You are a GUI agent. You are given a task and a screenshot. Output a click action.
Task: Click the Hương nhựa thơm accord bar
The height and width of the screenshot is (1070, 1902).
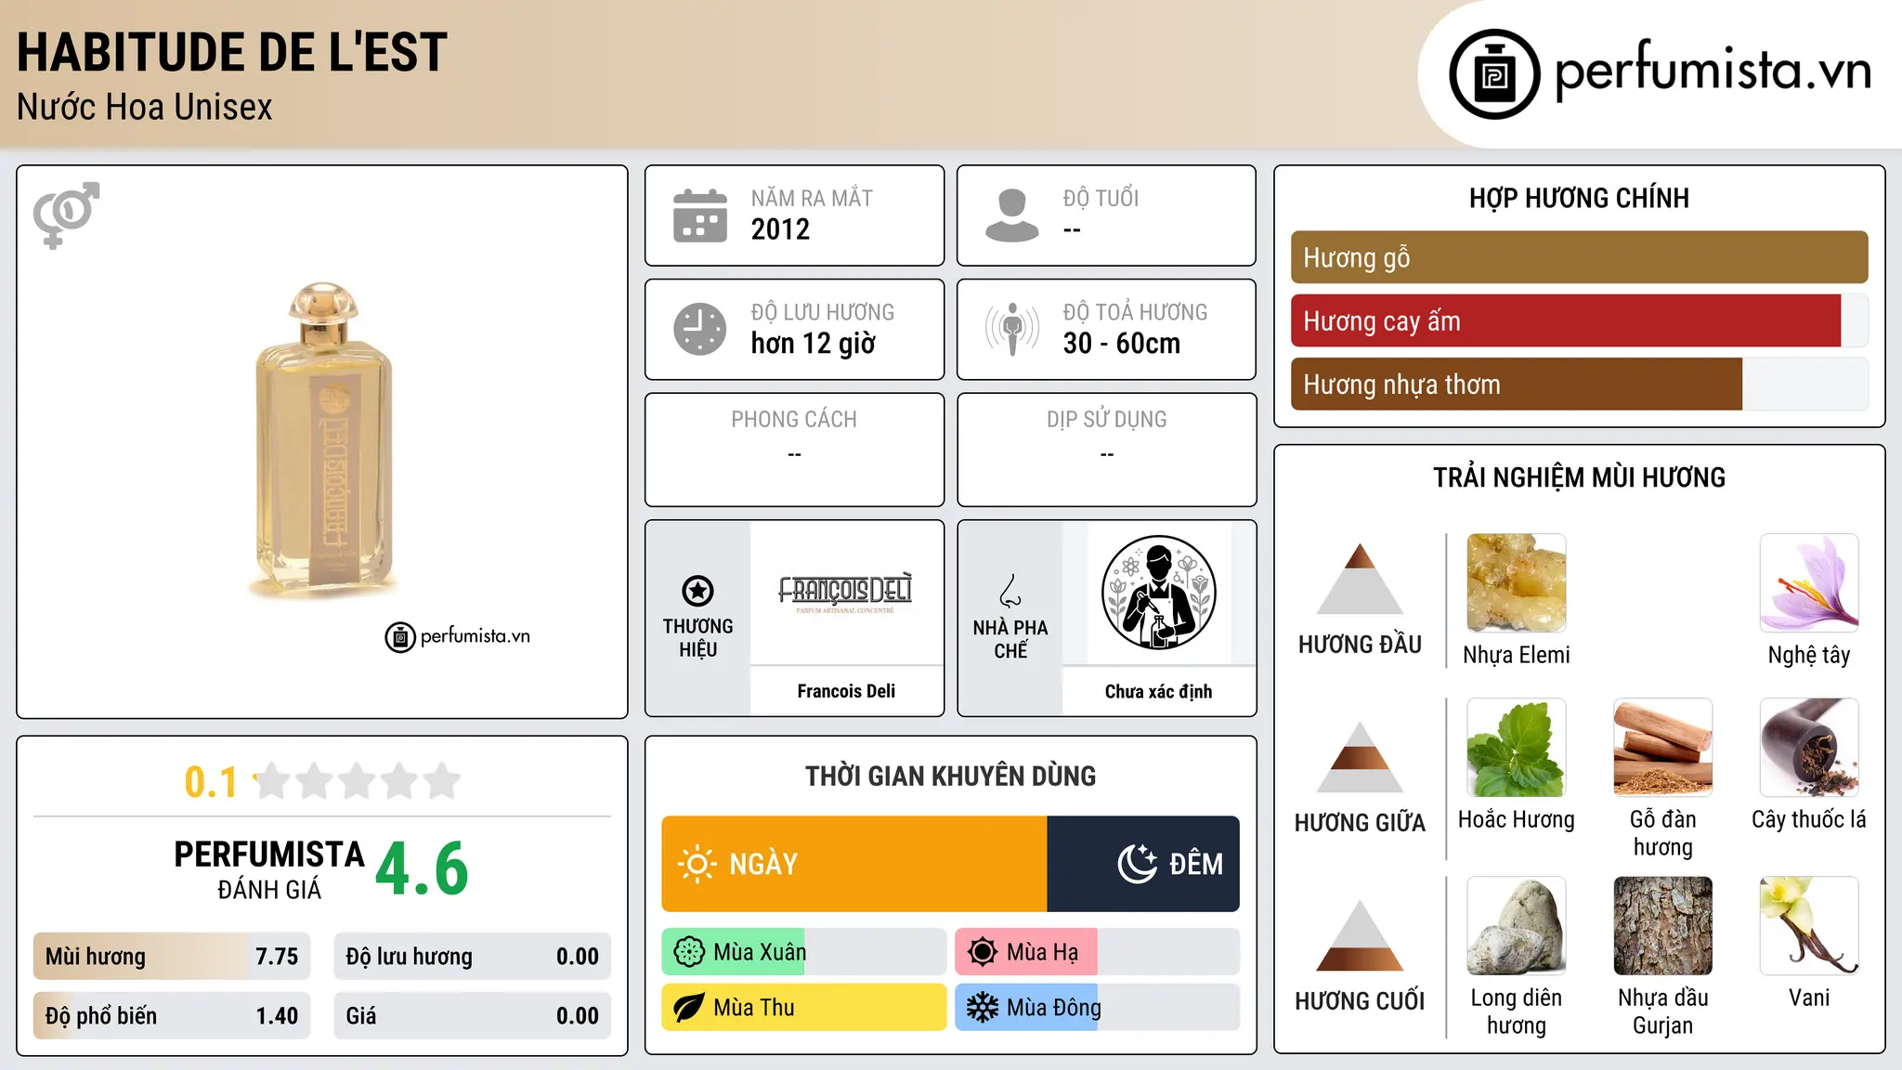pos(1579,385)
